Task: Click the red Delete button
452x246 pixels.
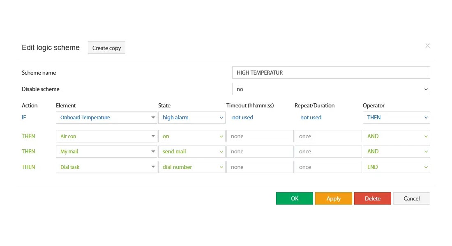Action: pos(372,198)
